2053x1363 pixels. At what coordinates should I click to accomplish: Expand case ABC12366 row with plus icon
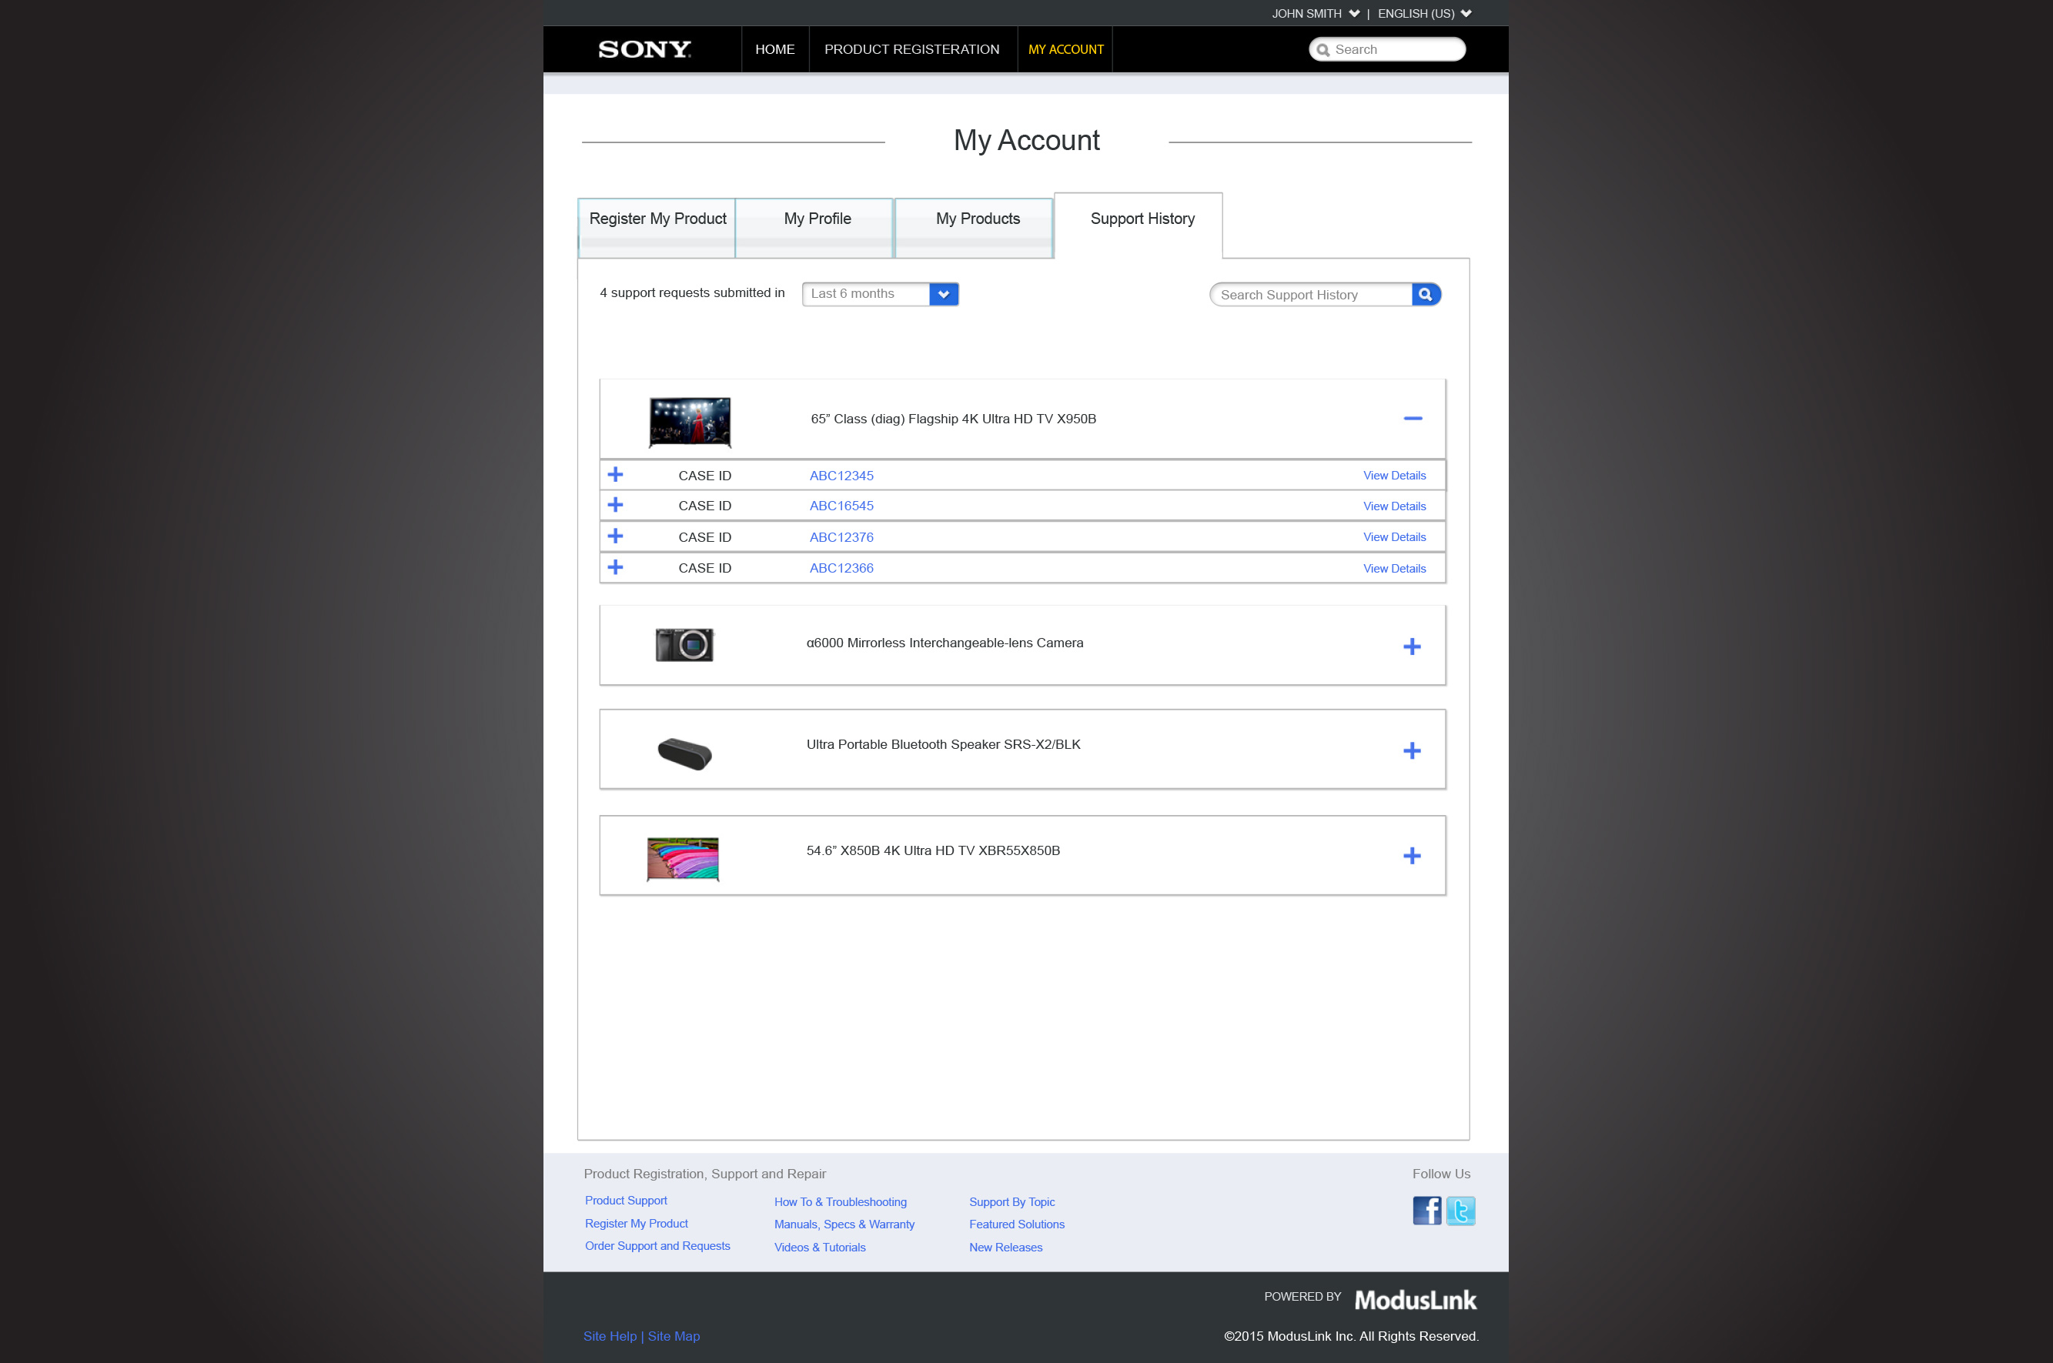615,568
